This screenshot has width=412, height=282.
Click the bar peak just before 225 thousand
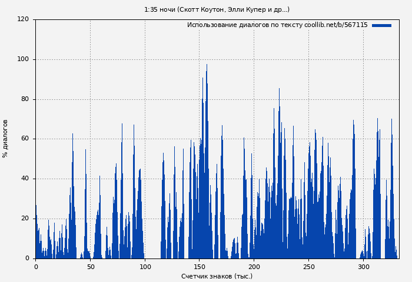[279, 90]
